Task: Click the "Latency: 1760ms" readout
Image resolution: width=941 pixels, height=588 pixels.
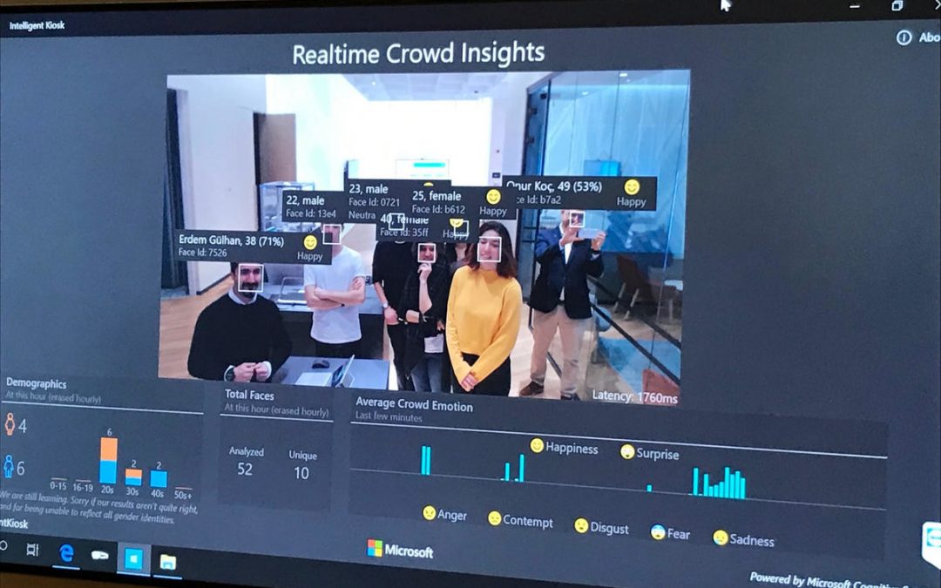Action: coord(635,396)
